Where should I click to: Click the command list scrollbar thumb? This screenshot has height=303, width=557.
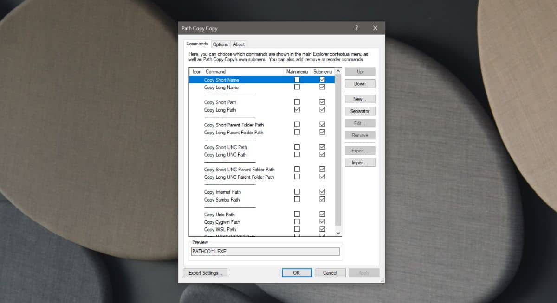pos(337,151)
